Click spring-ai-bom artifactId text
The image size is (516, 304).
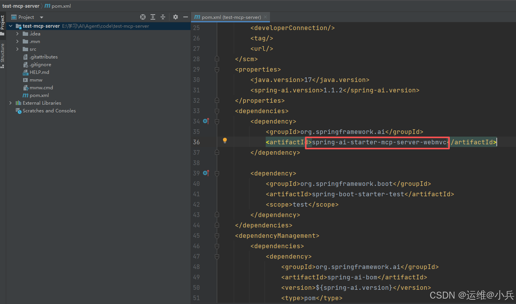pyautogui.click(x=352, y=277)
